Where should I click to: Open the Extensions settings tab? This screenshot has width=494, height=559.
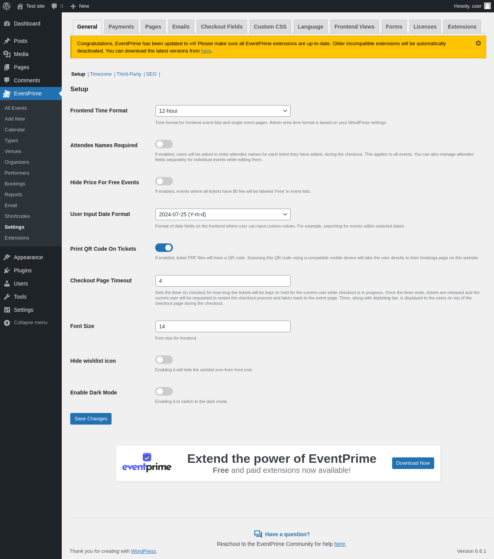(x=462, y=27)
